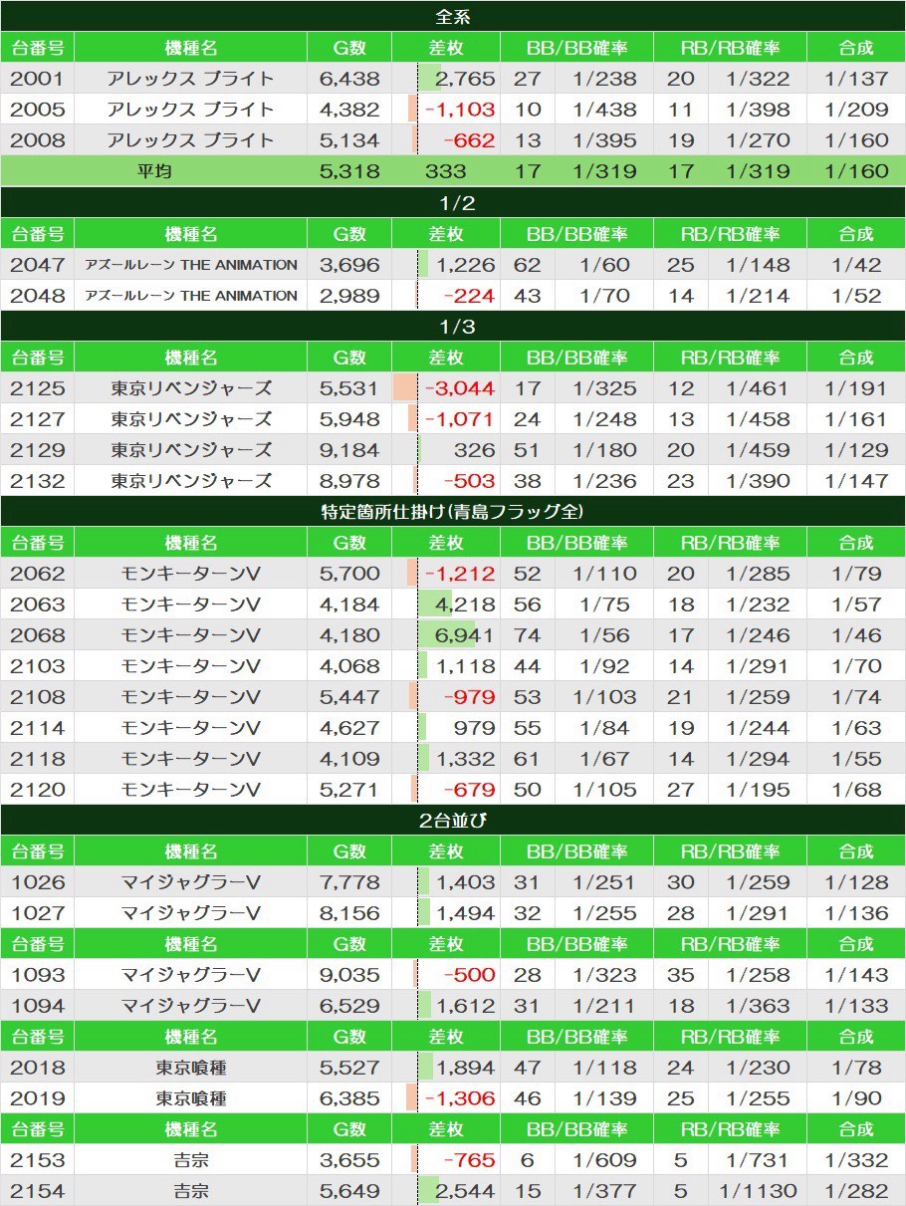Click the 3,696 game count value
Image resolution: width=906 pixels, height=1206 pixels.
point(349,264)
